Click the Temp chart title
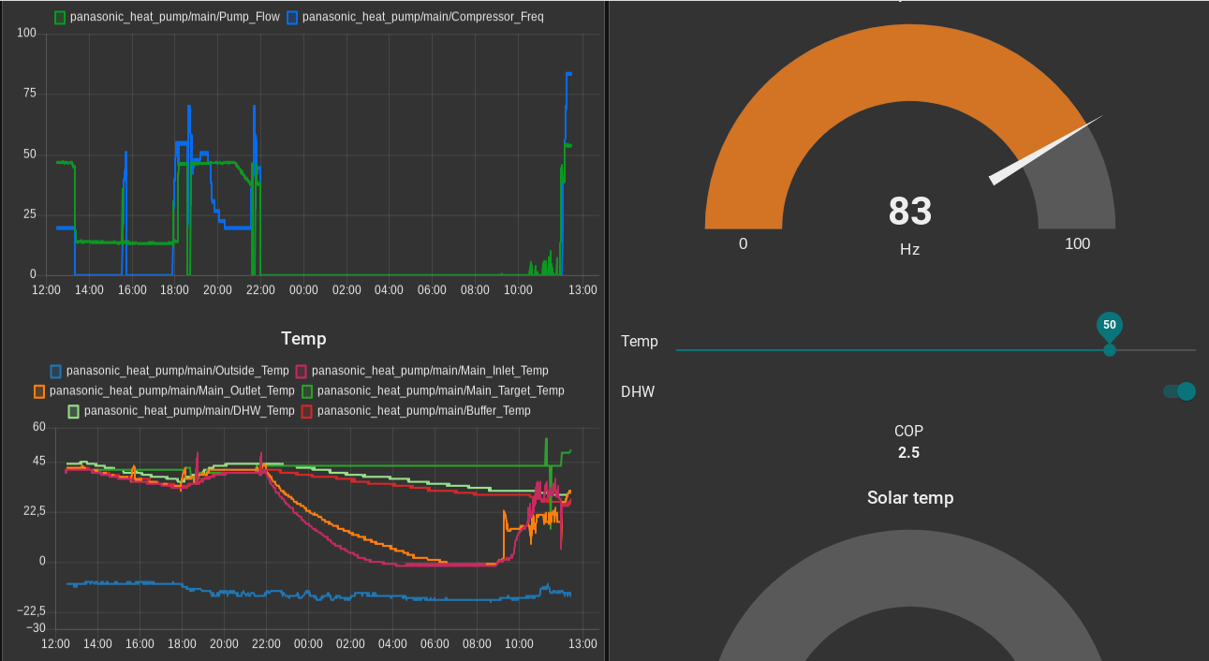 pyautogui.click(x=303, y=339)
